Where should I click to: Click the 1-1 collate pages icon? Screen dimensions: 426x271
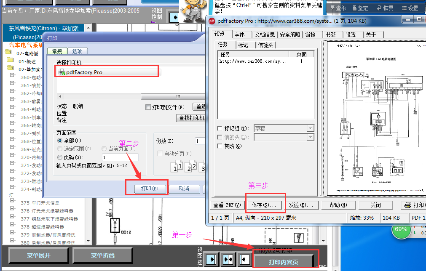[176, 166]
